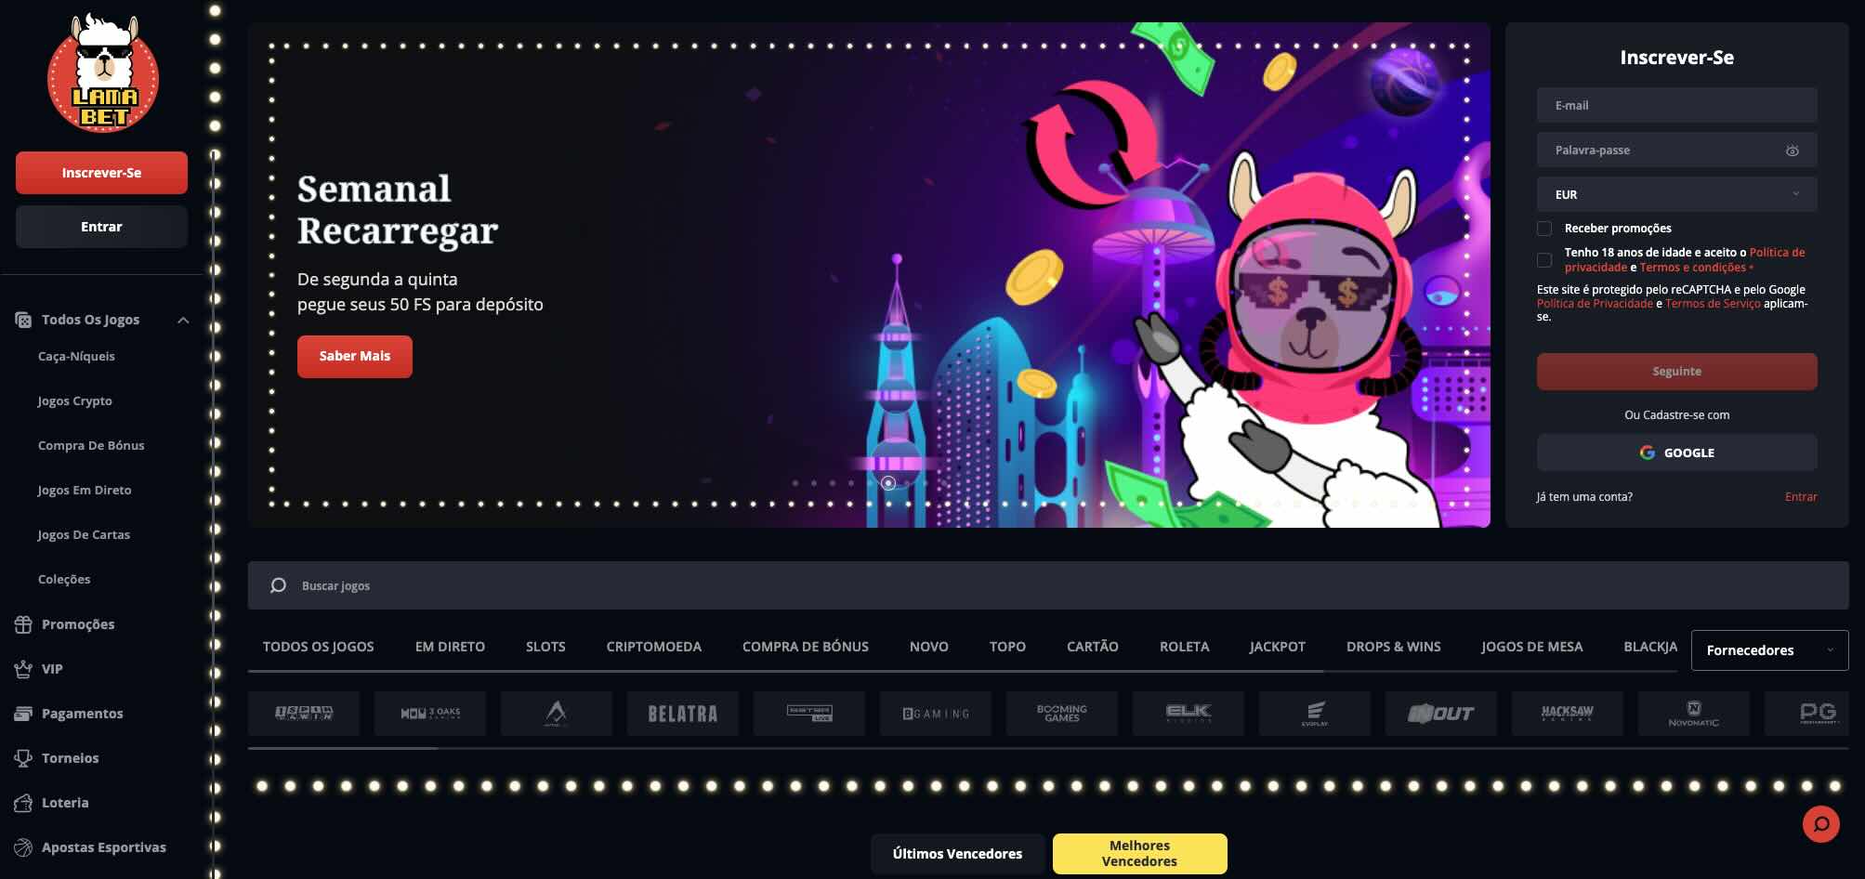Select the JACKPOT category tab
Screen dimensions: 1865x879
[x=1277, y=647]
